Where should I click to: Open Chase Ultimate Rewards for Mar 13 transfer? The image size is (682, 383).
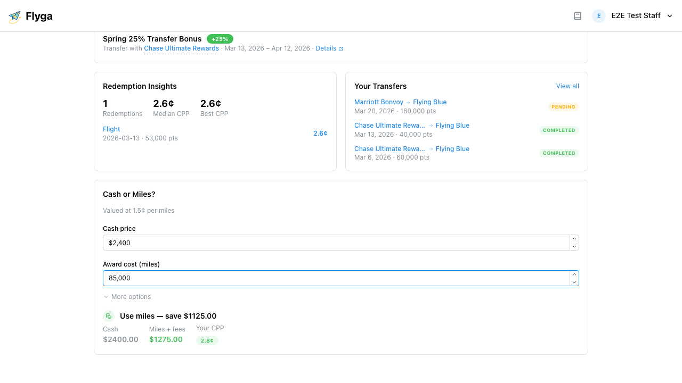389,126
